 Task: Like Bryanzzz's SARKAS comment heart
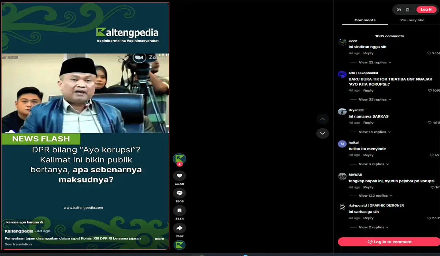429,123
